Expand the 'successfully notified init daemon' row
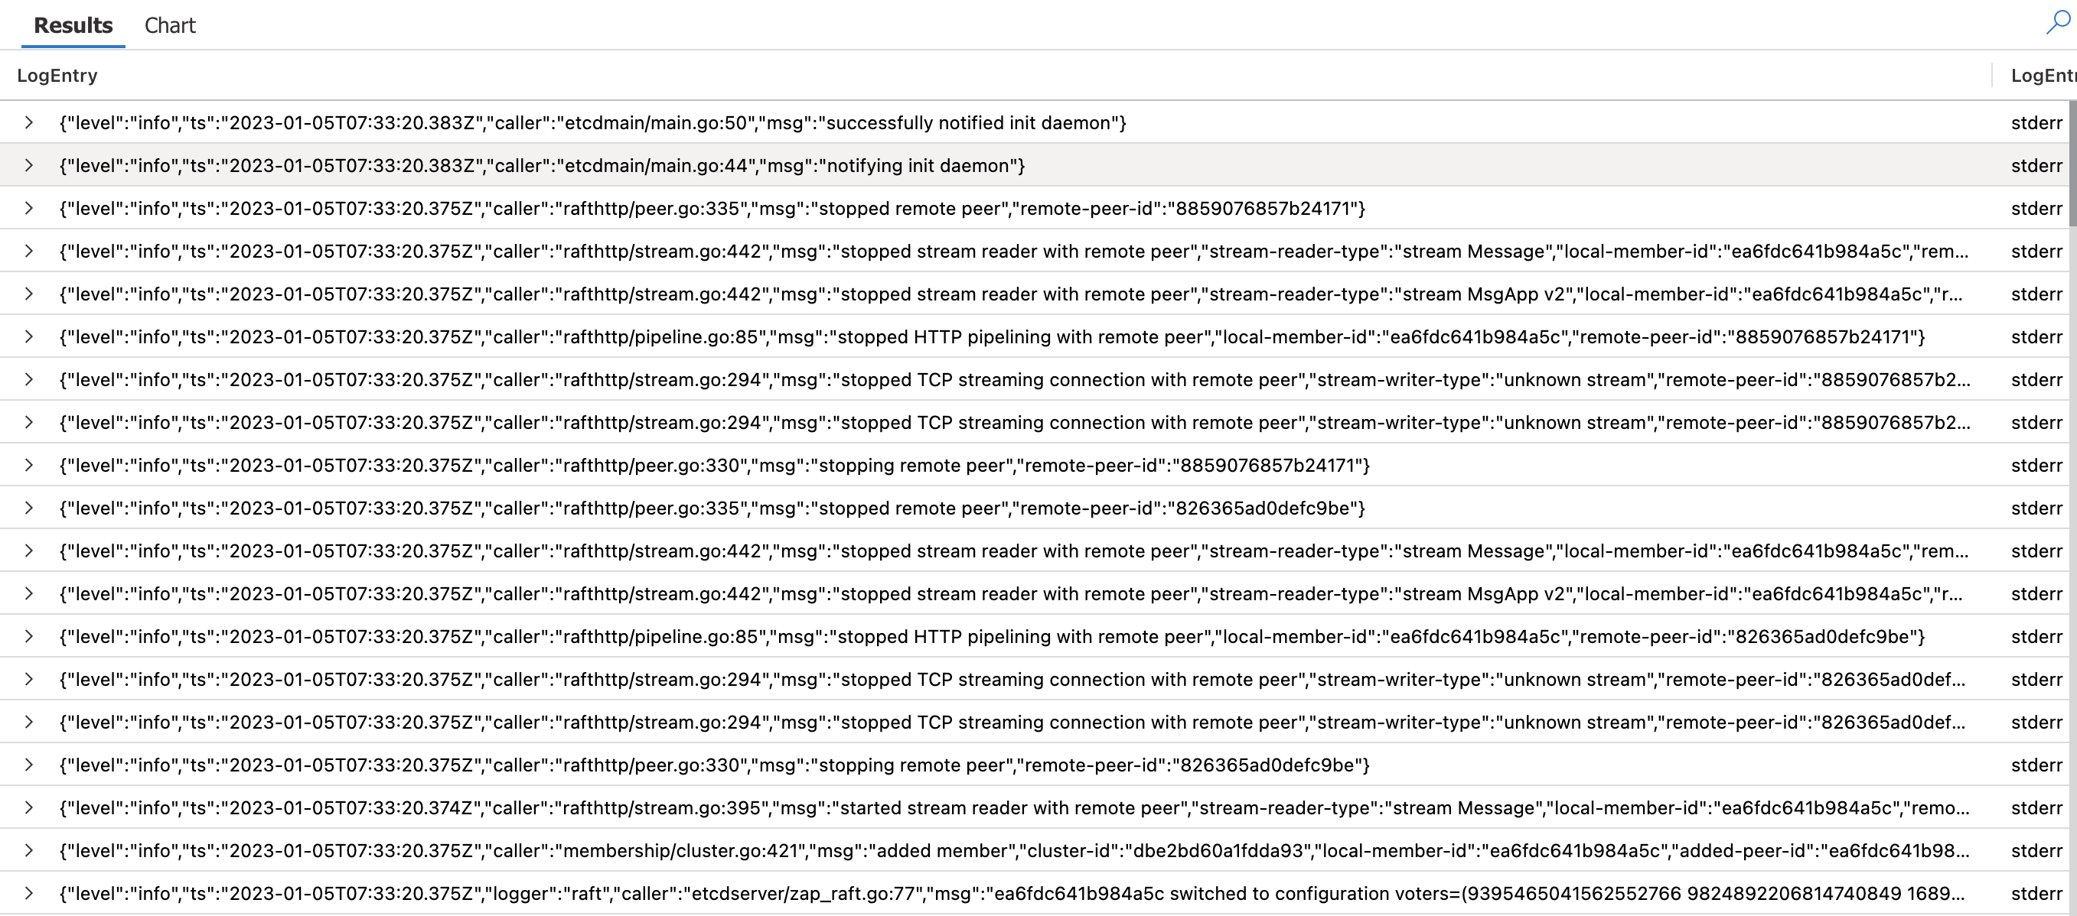The height and width of the screenshot is (916, 2077). tap(29, 122)
